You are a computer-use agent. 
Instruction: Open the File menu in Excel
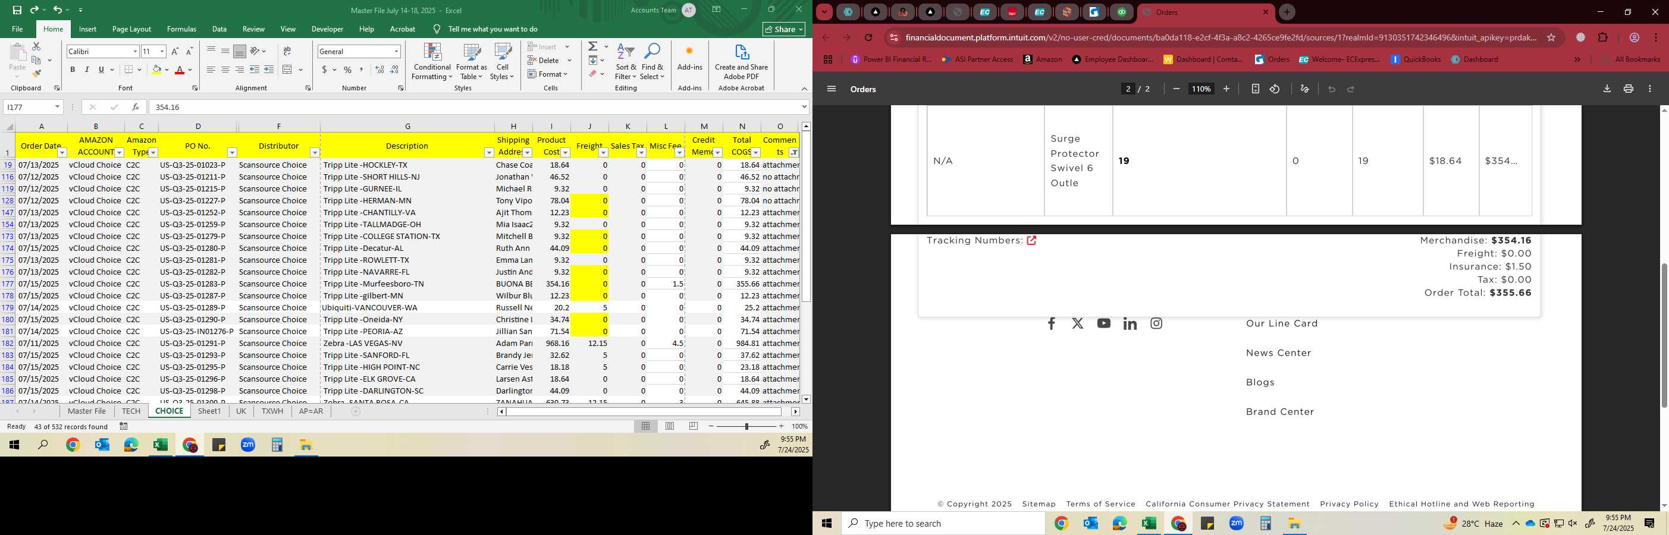click(17, 29)
